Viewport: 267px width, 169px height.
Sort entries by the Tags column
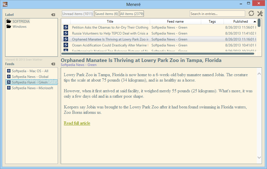pos(212,22)
